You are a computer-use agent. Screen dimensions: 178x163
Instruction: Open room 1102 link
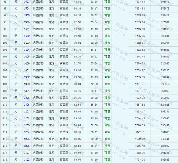point(27,159)
